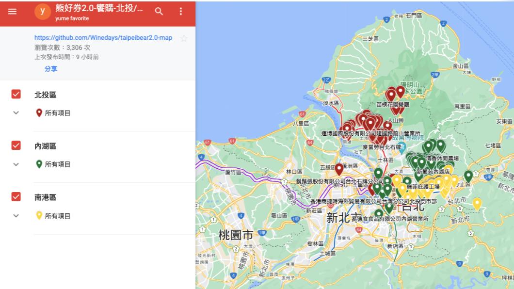This screenshot has width=514, height=289.
Task: Select 所有項目 text under 北投區
Action: pos(58,113)
